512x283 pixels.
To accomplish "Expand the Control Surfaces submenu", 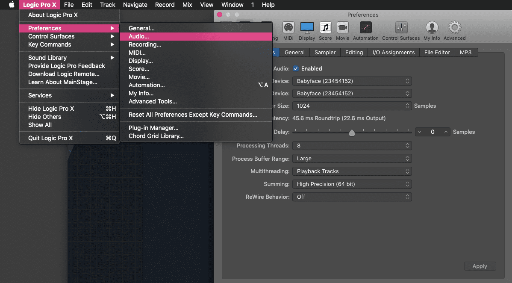I will (x=70, y=36).
